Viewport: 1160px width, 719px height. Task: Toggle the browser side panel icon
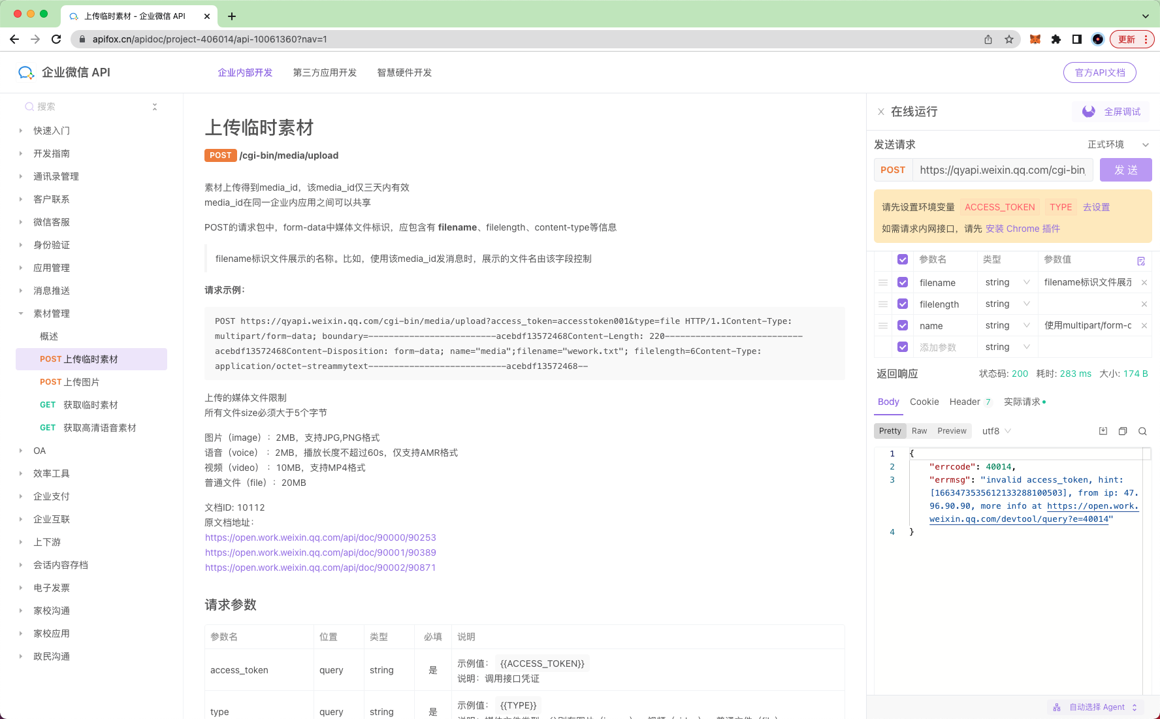(1077, 39)
